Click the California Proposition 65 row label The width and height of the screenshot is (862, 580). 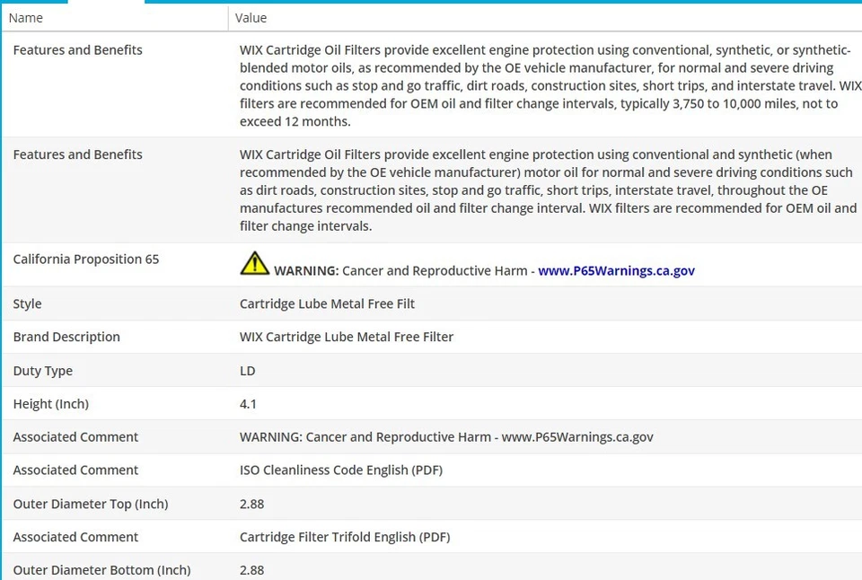(86, 259)
